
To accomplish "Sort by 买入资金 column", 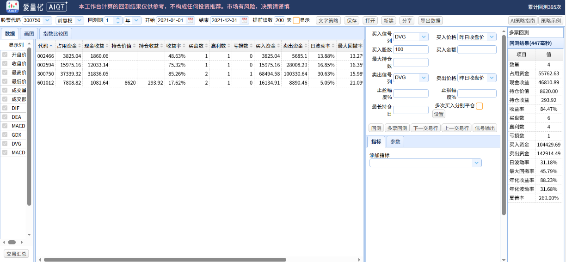I will tap(268, 46).
